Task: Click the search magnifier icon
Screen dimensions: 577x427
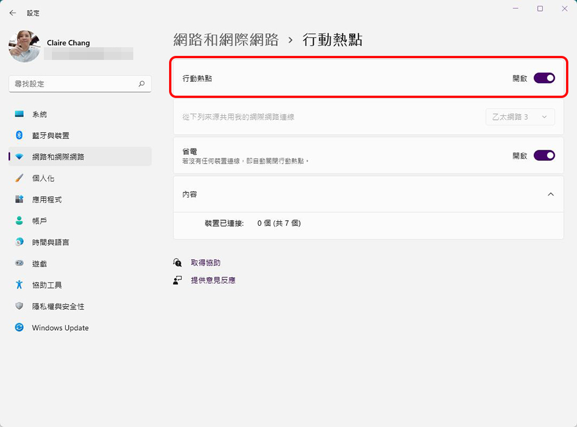Action: [x=141, y=84]
